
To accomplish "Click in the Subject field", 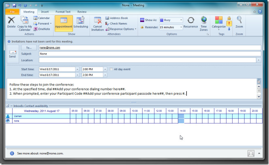I will (150, 54).
